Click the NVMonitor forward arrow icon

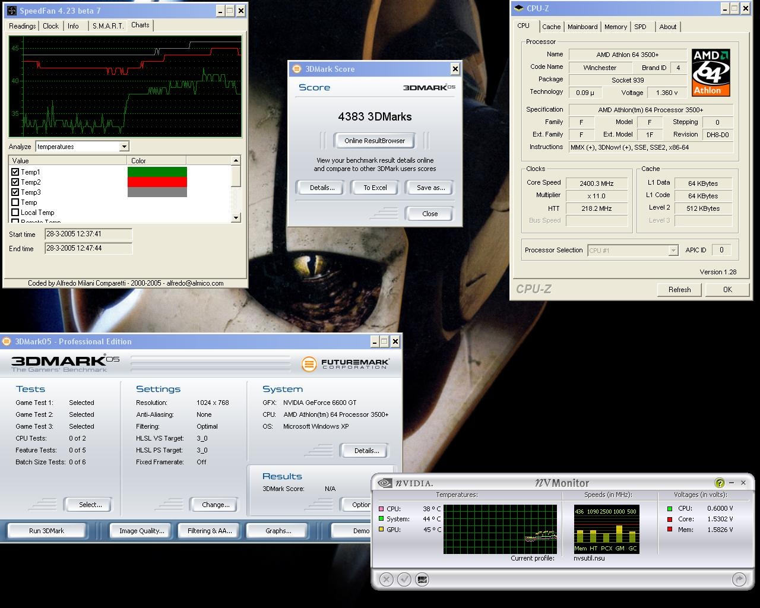[739, 579]
